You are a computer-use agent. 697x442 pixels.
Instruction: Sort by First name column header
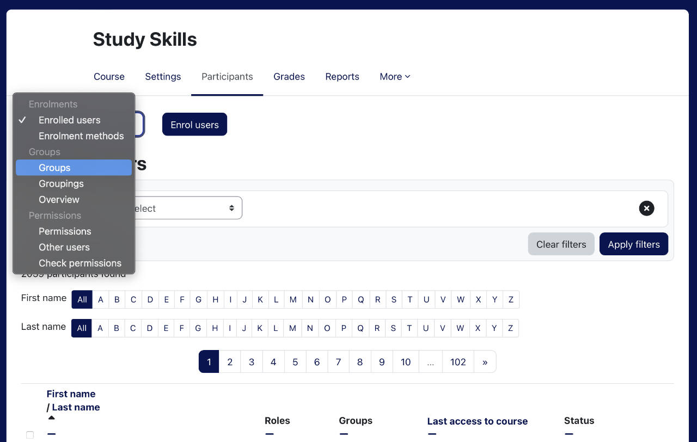[x=71, y=394]
